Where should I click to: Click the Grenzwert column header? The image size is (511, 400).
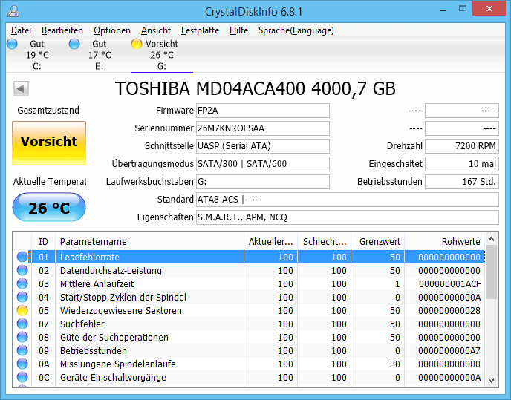point(378,241)
